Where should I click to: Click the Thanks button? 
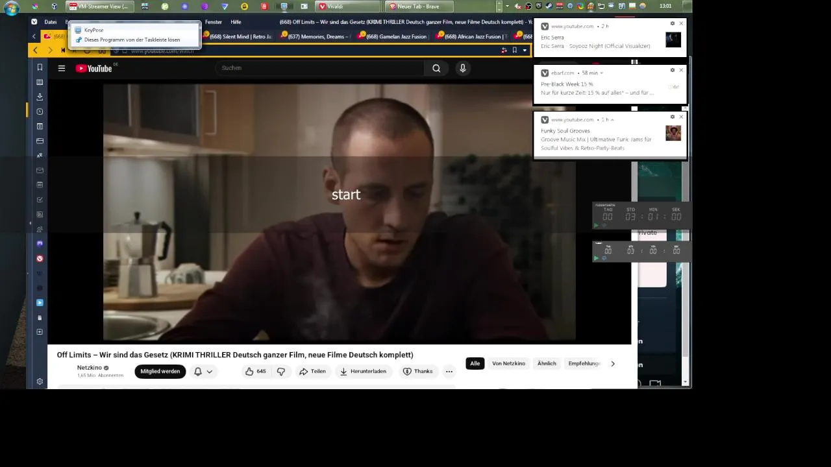(x=417, y=371)
